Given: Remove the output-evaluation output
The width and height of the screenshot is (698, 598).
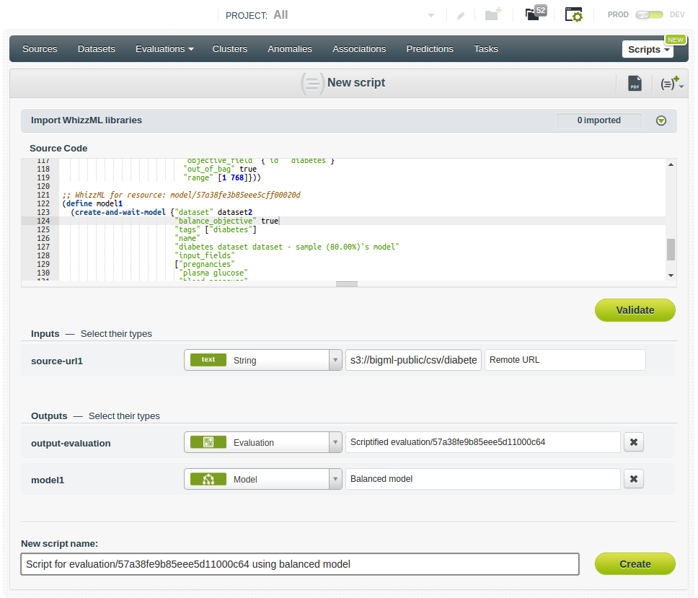Looking at the screenshot, I should (x=633, y=441).
